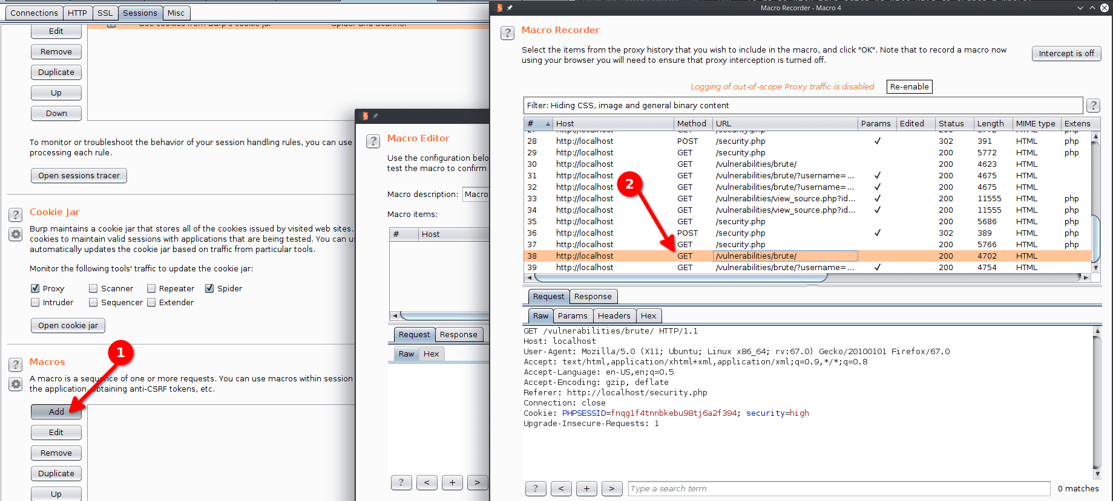This screenshot has height=501, width=1113.
Task: Open Params tab in Macro Recorder request view
Action: pos(573,315)
